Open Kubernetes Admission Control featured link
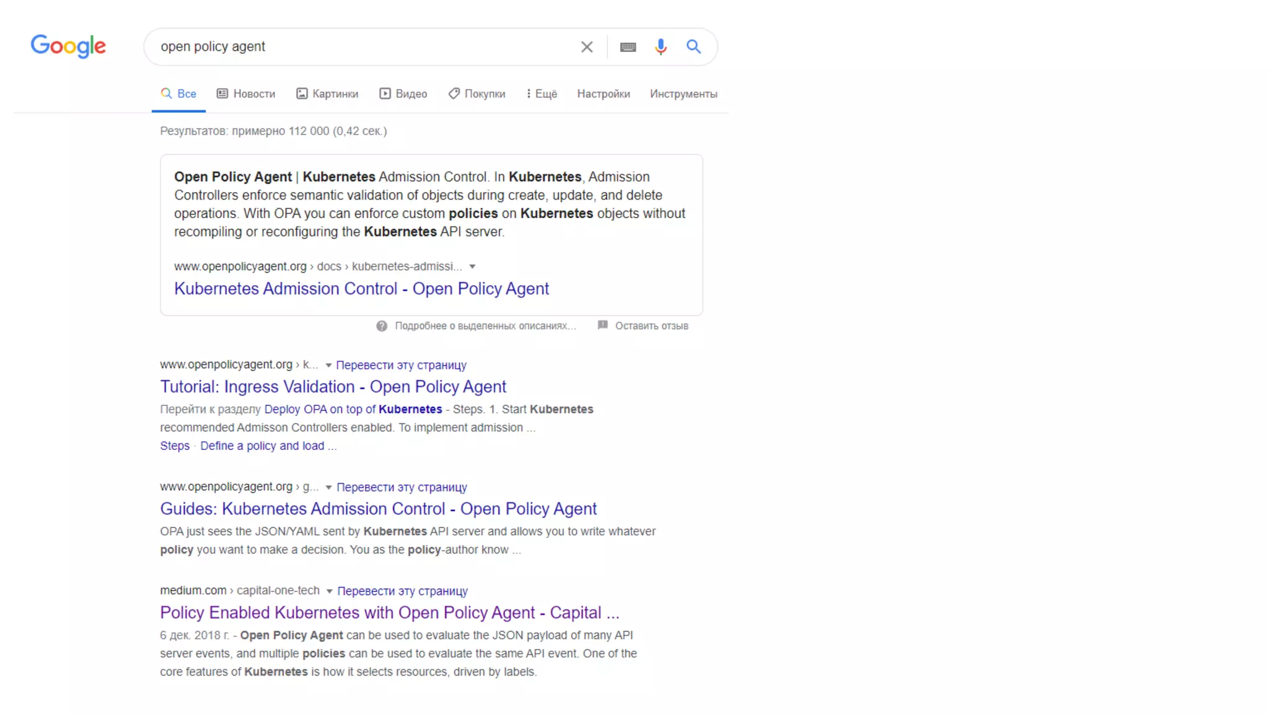Image resolution: width=1269 pixels, height=714 pixels. [361, 289]
